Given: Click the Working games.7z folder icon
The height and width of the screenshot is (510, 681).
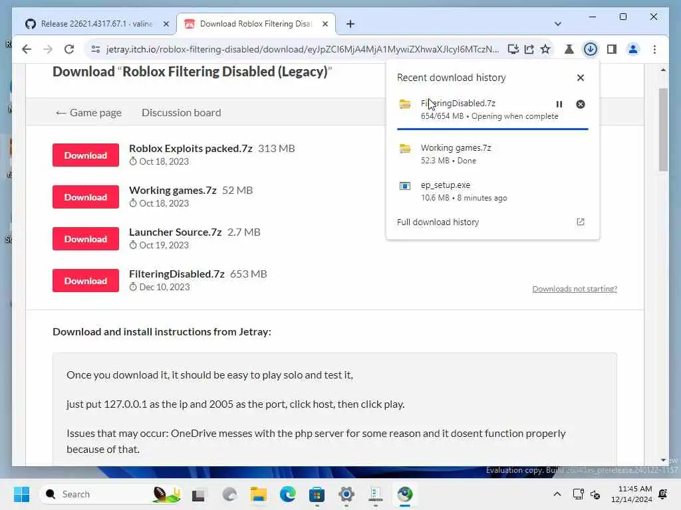Looking at the screenshot, I should tap(405, 149).
